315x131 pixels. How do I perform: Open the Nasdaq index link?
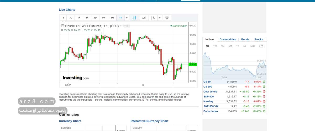(x=208, y=101)
